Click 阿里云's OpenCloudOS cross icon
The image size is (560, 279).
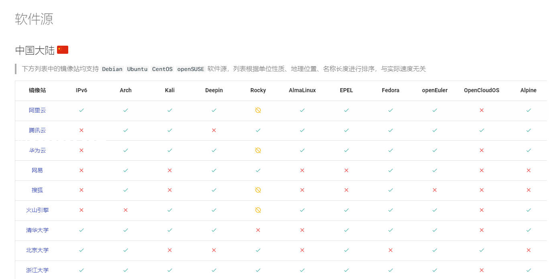tap(482, 110)
